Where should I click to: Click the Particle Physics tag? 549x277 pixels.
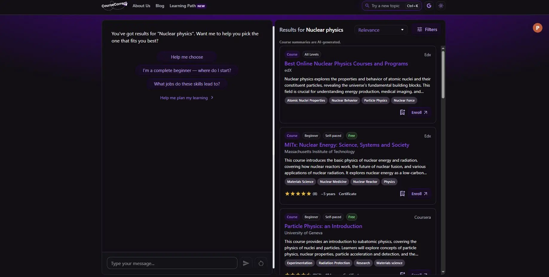(x=375, y=100)
